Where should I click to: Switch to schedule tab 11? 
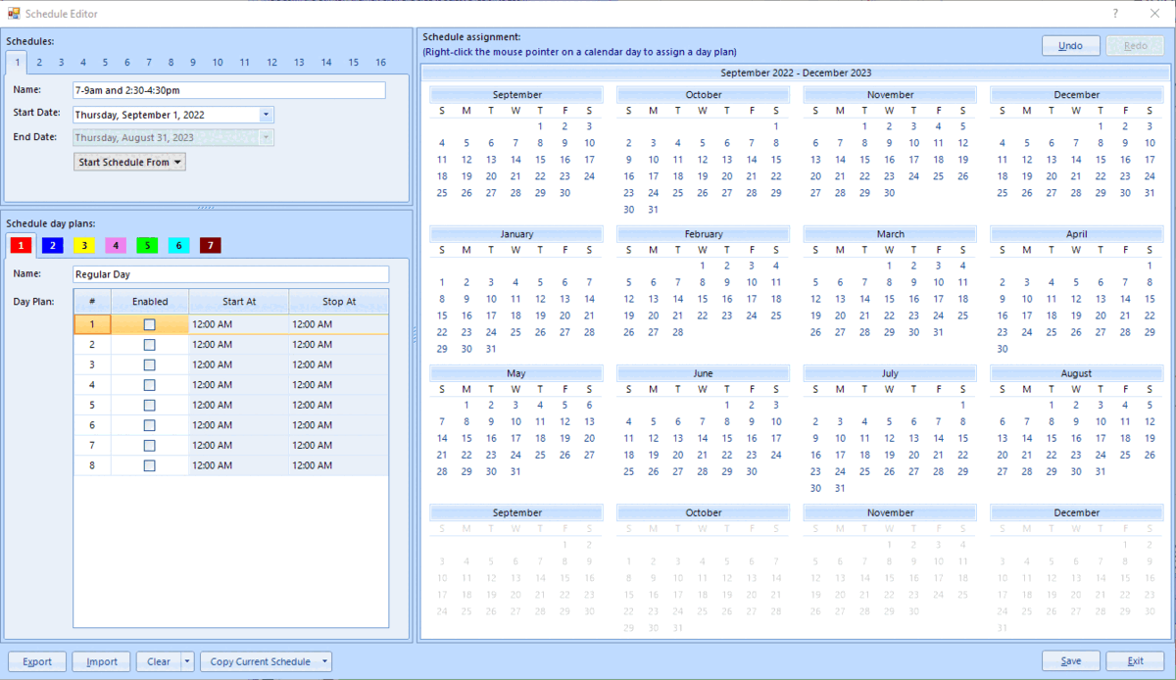click(244, 63)
